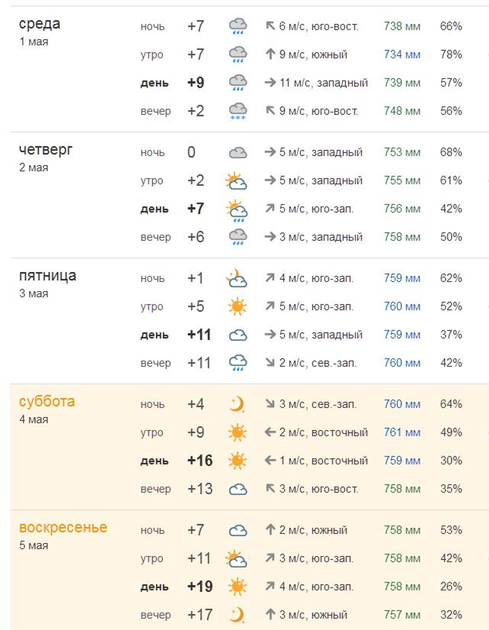Open the "среда" day heading
This screenshot has width=489, height=630.
40,24
